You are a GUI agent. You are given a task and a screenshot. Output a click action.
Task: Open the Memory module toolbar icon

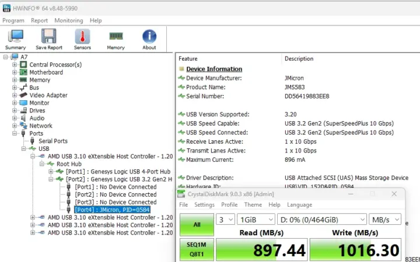[116, 36]
